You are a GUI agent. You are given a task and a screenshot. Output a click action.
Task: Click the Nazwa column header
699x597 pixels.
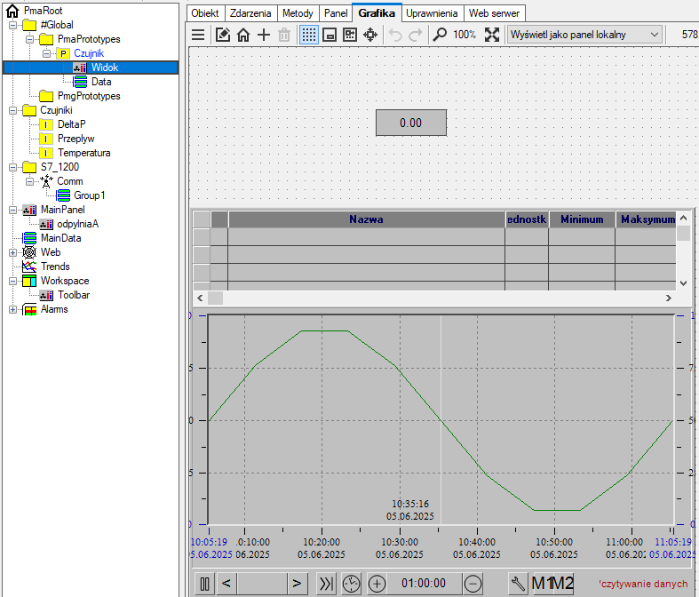coord(366,219)
